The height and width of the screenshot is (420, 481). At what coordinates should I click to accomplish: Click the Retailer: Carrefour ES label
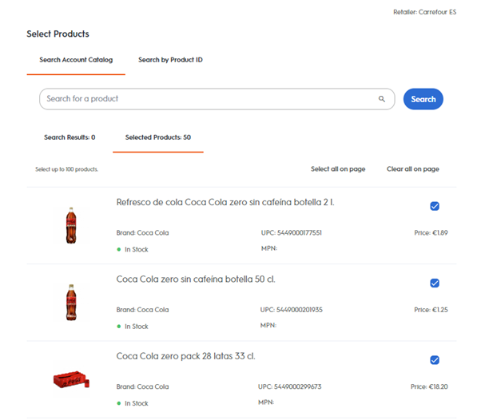[424, 13]
